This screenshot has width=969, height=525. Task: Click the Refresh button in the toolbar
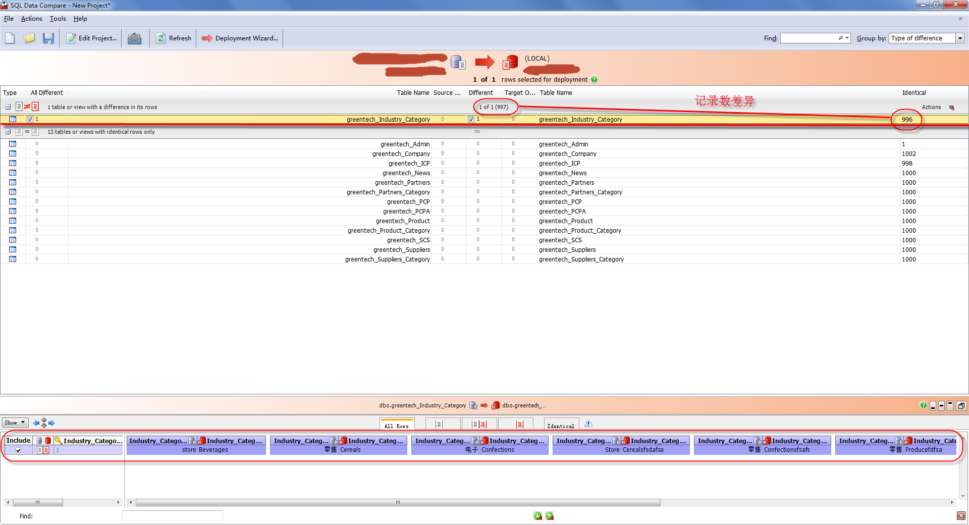coord(174,38)
